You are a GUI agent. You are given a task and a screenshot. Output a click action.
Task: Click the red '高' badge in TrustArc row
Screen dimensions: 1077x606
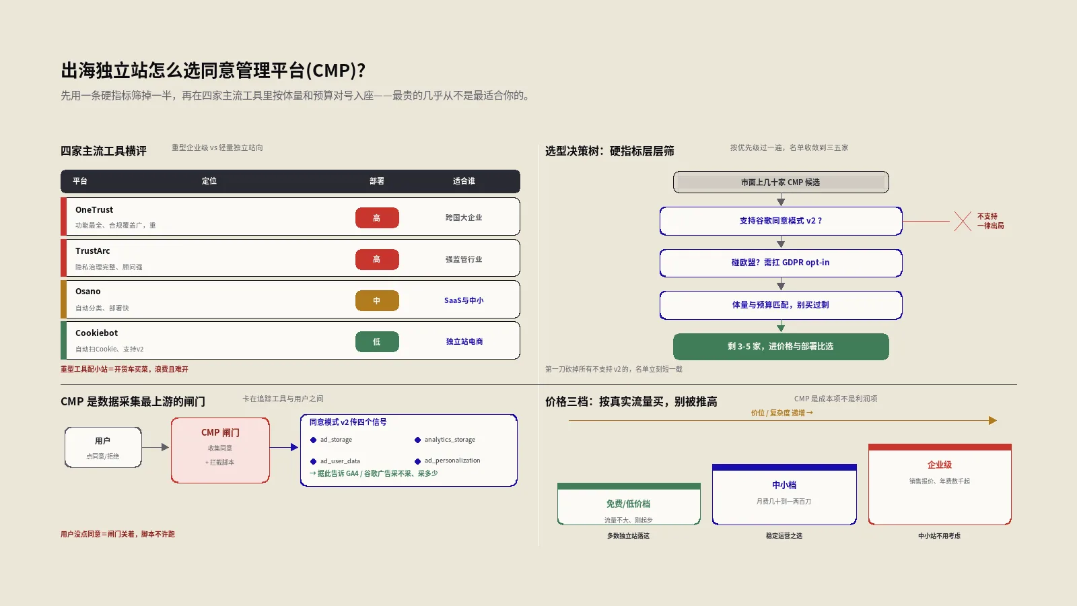377,259
